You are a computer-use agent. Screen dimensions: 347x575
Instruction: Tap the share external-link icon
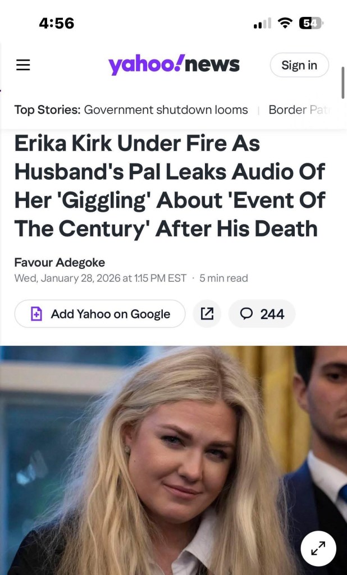(207, 314)
